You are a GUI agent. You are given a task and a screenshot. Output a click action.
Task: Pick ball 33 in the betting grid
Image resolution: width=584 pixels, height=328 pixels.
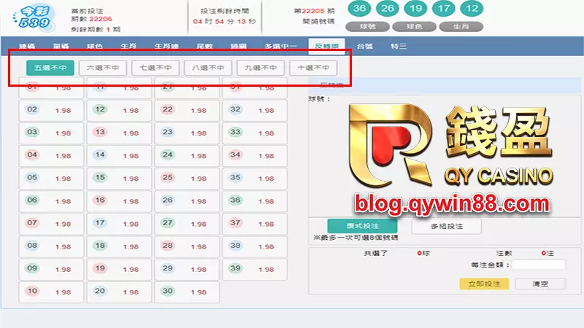(235, 132)
